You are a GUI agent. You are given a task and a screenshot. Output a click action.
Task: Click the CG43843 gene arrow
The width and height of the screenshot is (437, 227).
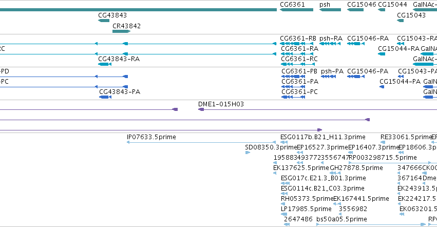(x=104, y=21)
